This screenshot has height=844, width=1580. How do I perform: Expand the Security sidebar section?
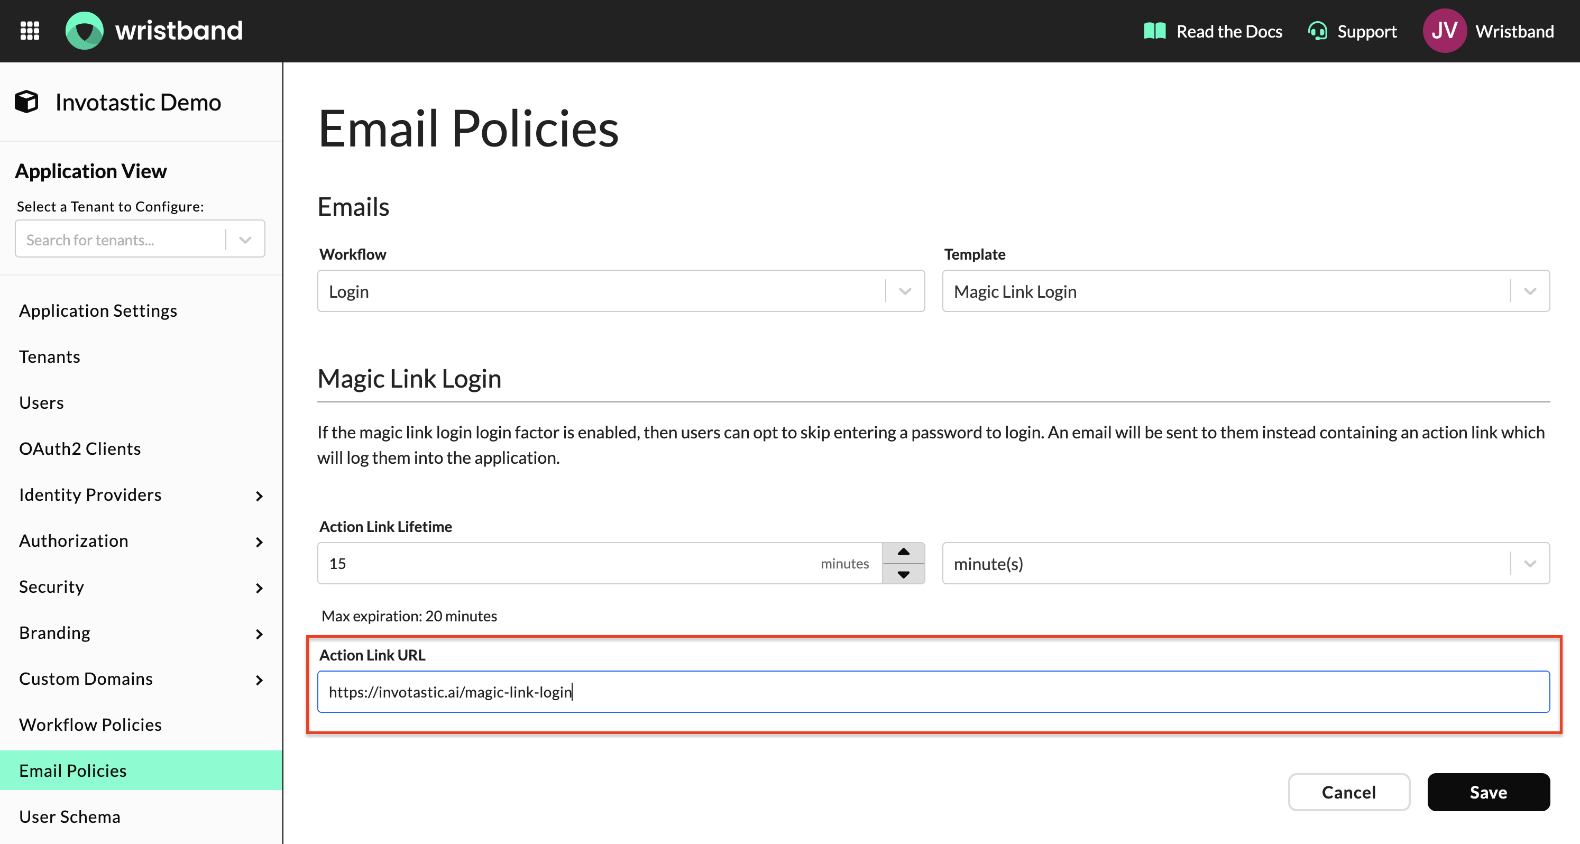[x=259, y=588]
